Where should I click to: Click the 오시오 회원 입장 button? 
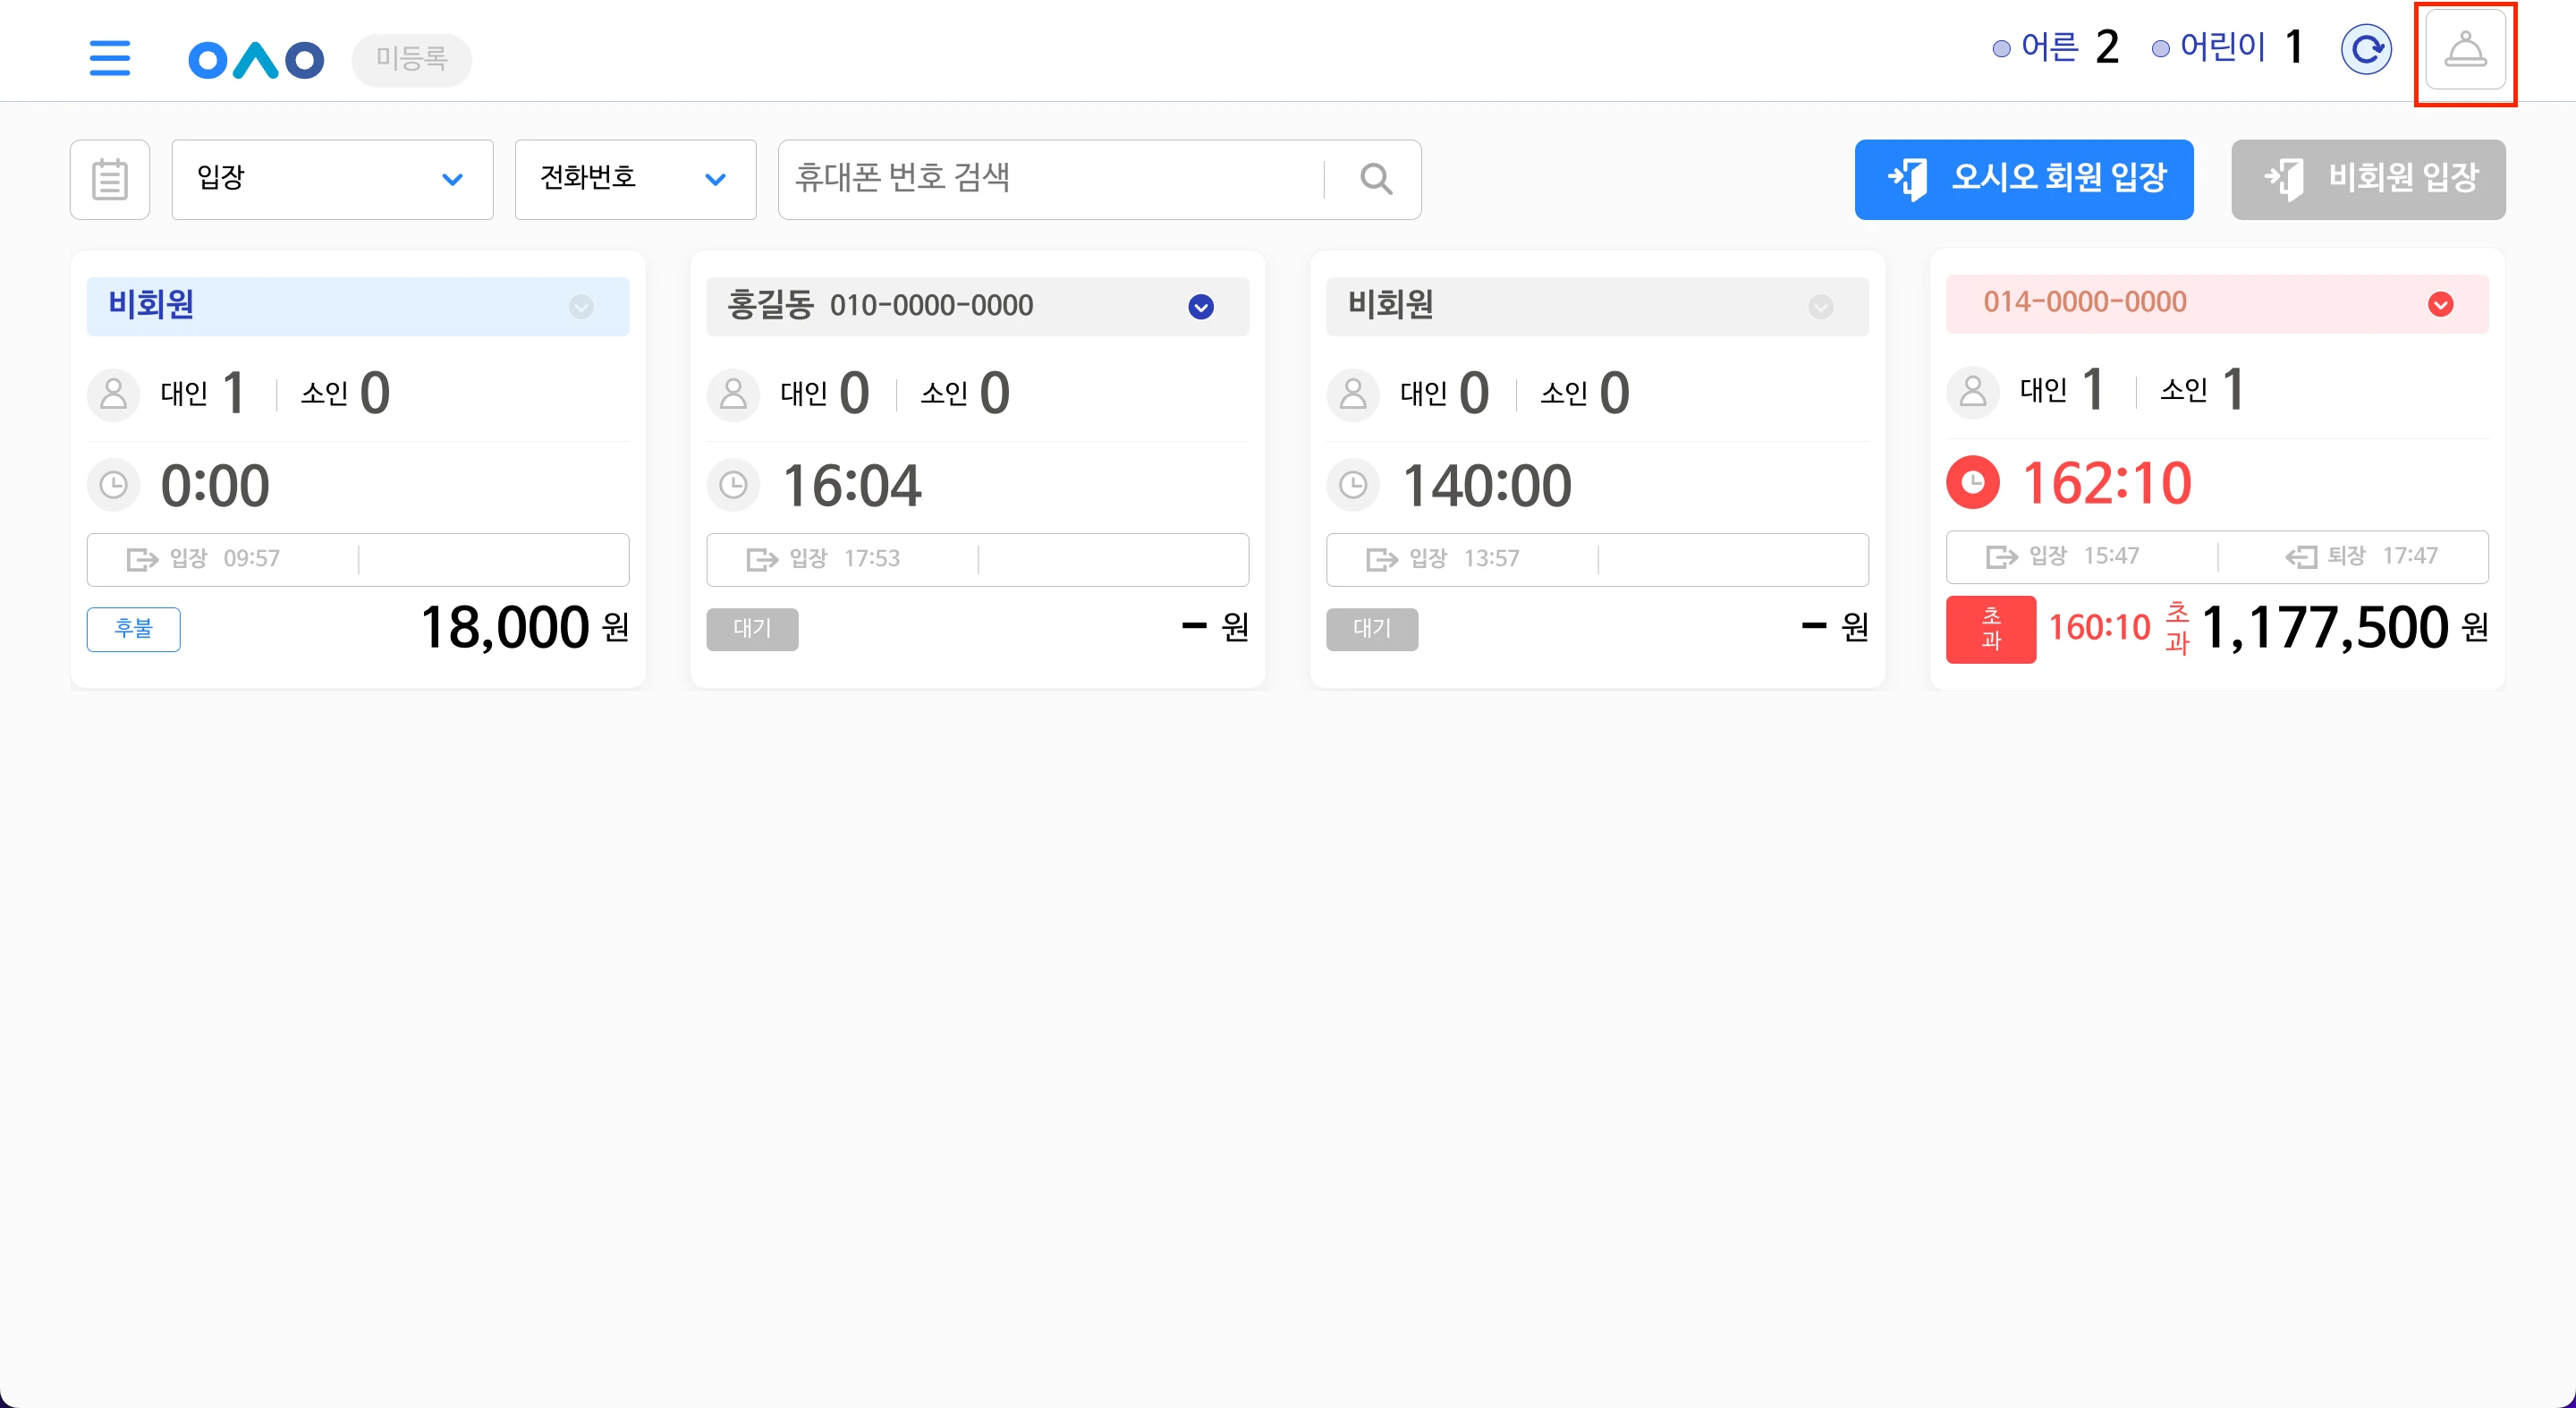click(2024, 179)
